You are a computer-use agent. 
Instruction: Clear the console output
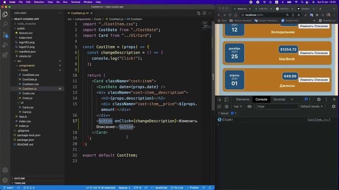pos(226,107)
